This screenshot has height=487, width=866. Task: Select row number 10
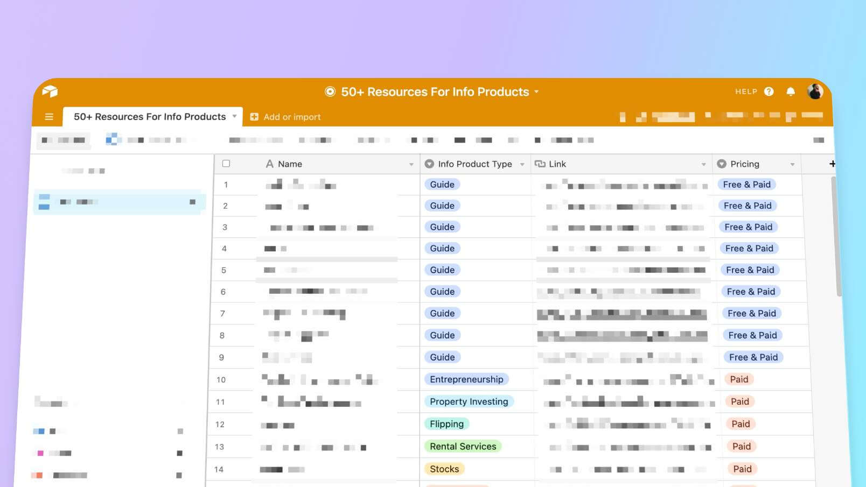[221, 380]
